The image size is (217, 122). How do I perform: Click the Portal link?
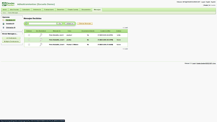tap(206, 5)
